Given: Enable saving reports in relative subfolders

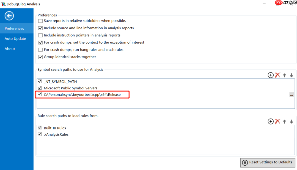Looking at the screenshot, I should pyautogui.click(x=40, y=21).
